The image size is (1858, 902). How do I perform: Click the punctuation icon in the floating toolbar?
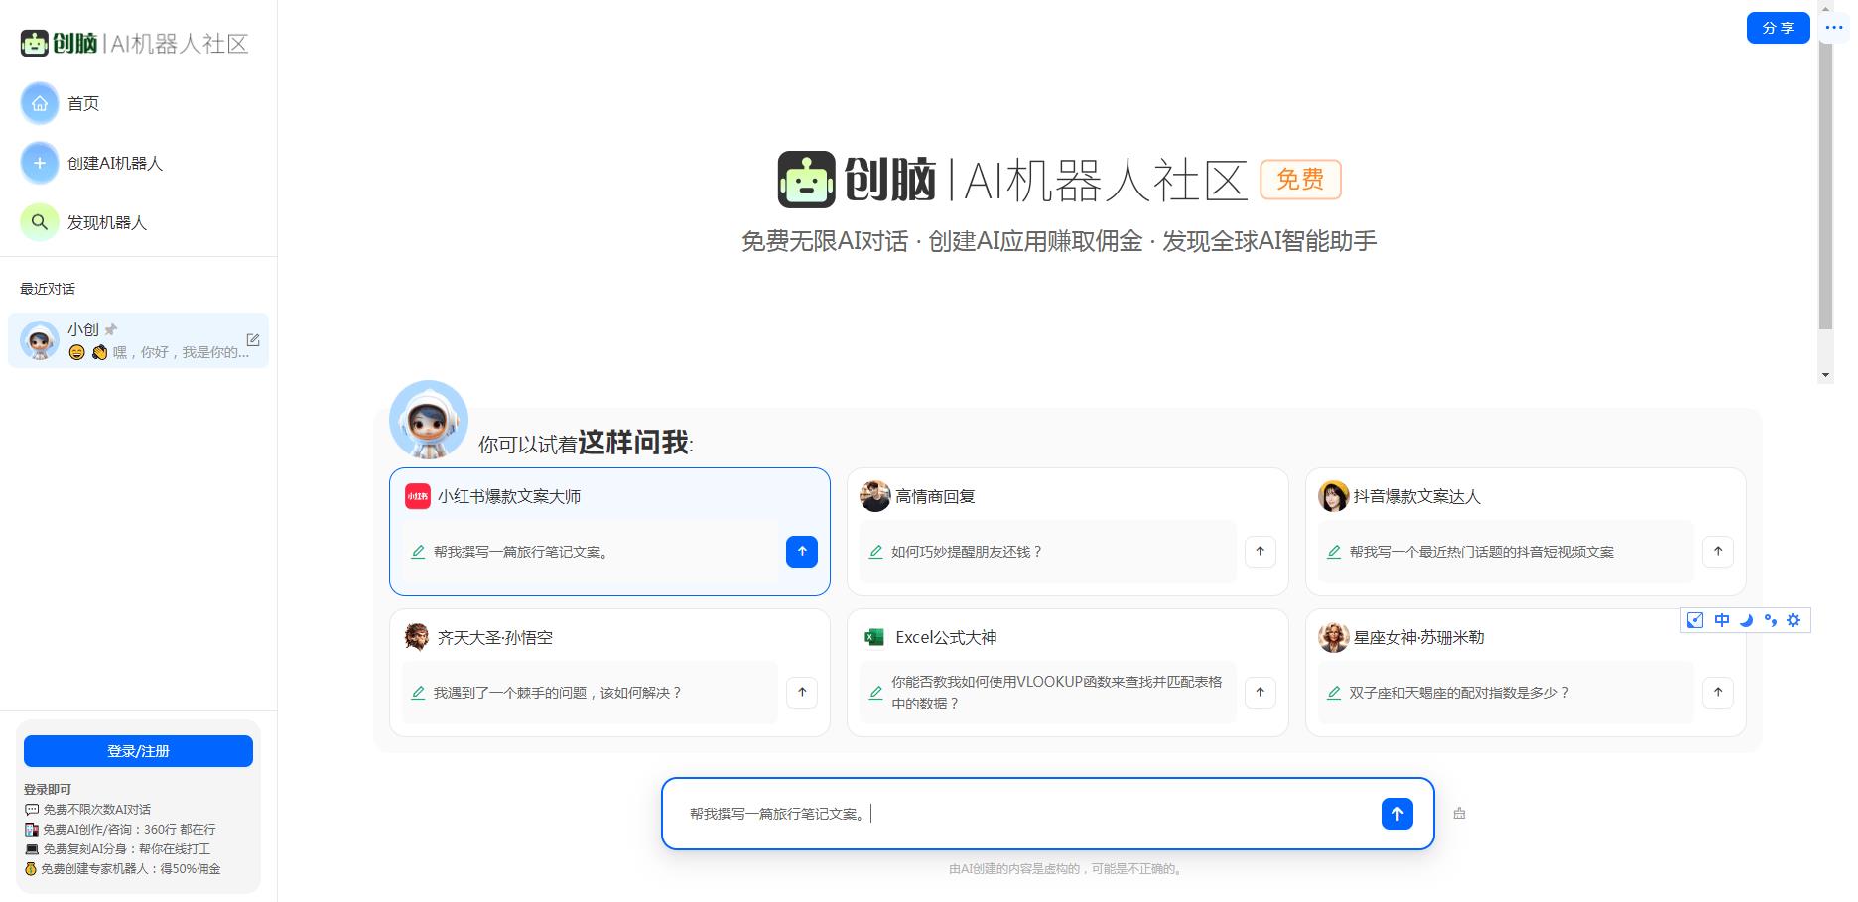pyautogui.click(x=1770, y=620)
